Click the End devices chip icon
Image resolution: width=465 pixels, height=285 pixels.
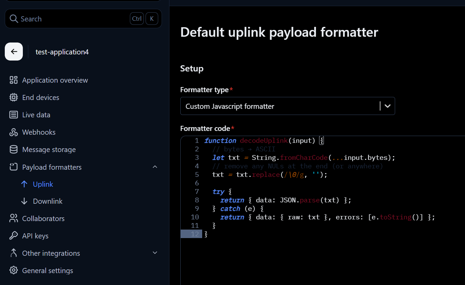click(x=14, y=98)
